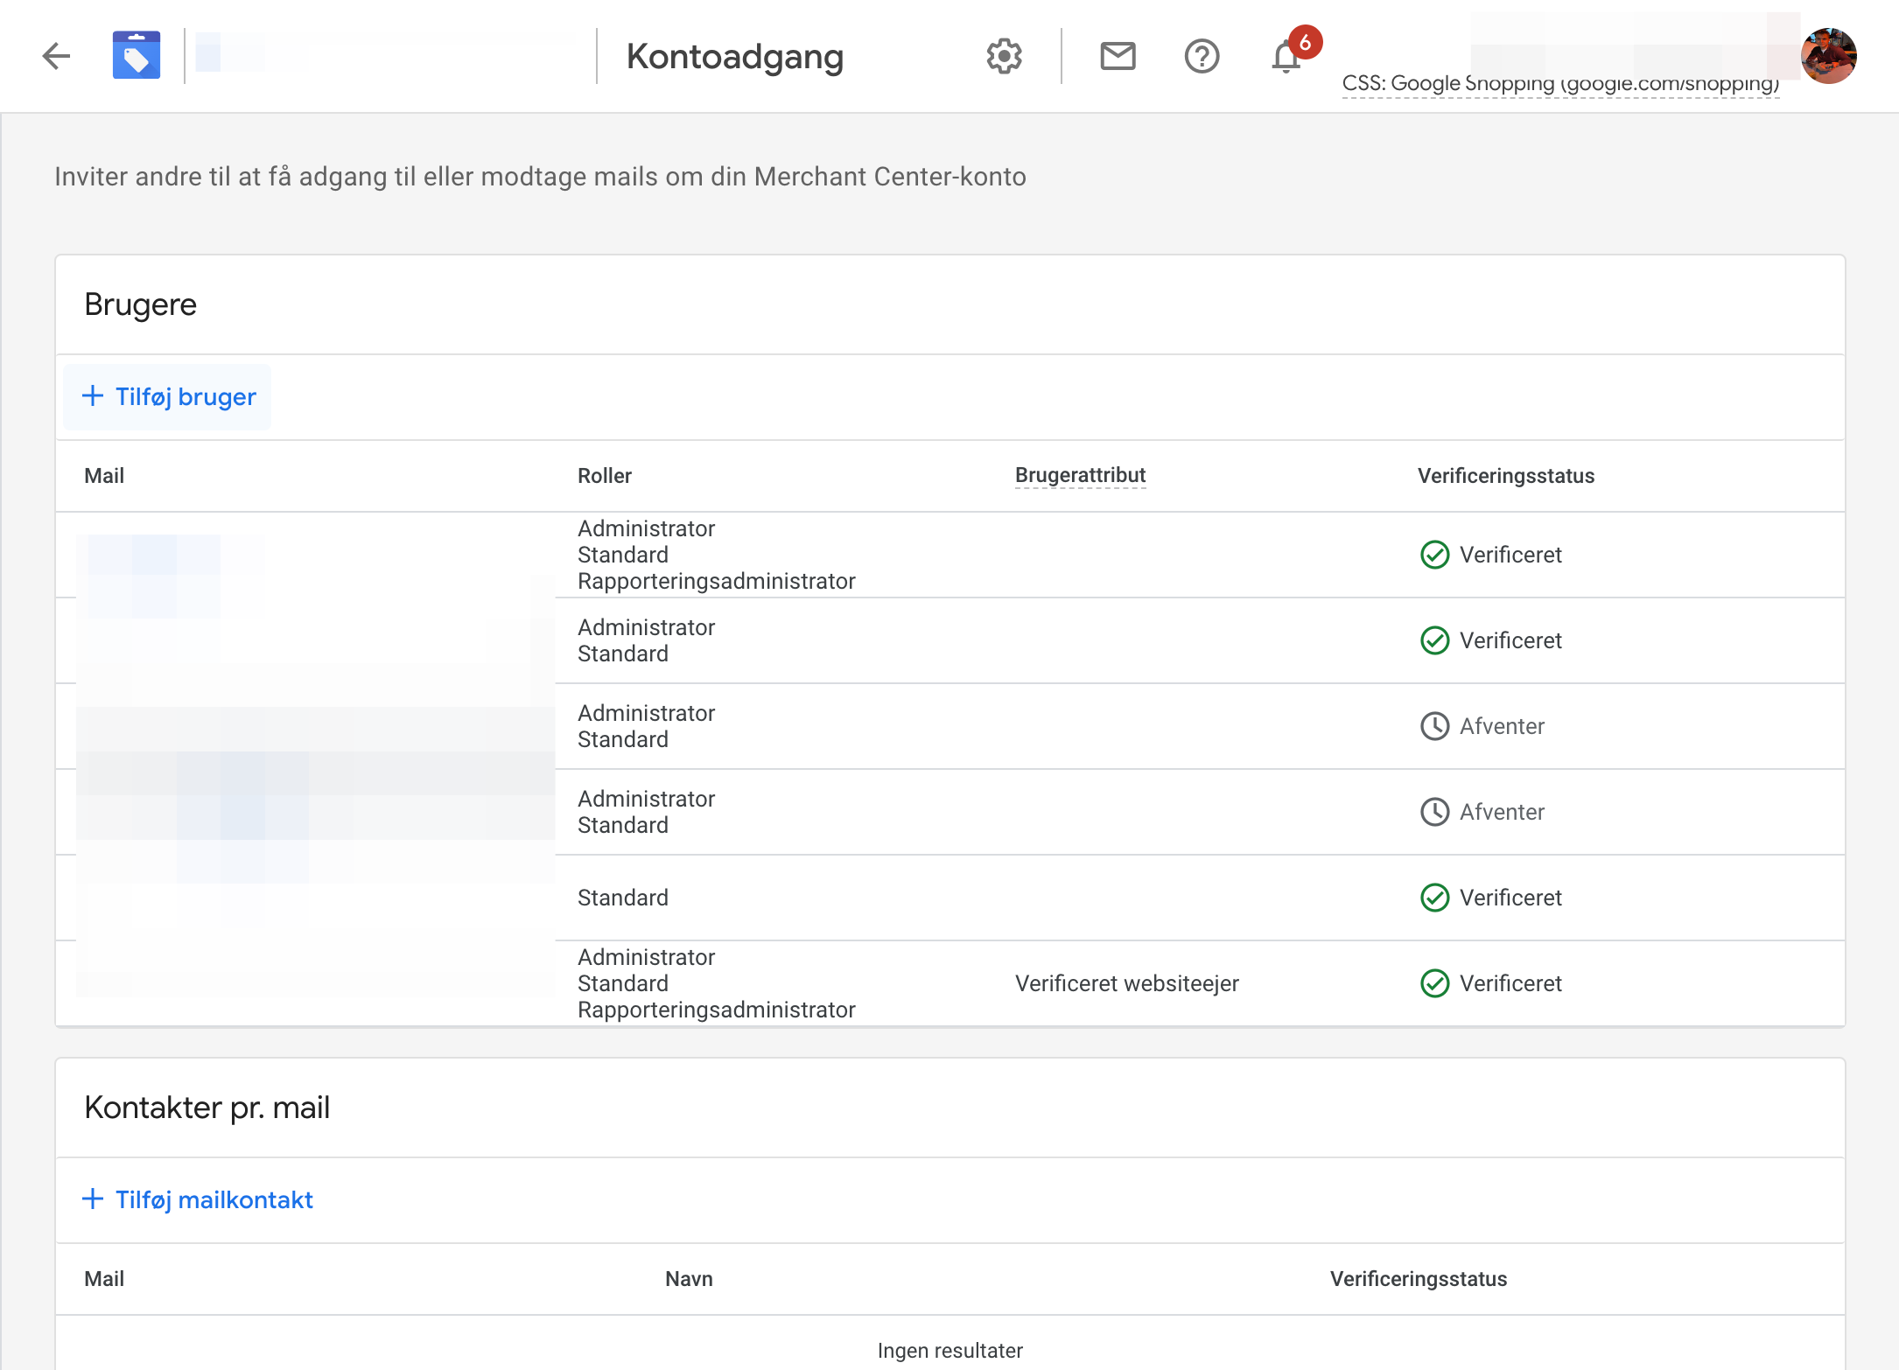Screen dimensions: 1899x1370
Task: Open the mail envelope icon
Action: tap(1118, 56)
